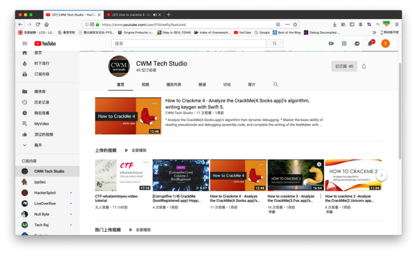417x255 pixels.
Task: Switch to the 播放列表 playlists channel tab
Action: click(173, 85)
